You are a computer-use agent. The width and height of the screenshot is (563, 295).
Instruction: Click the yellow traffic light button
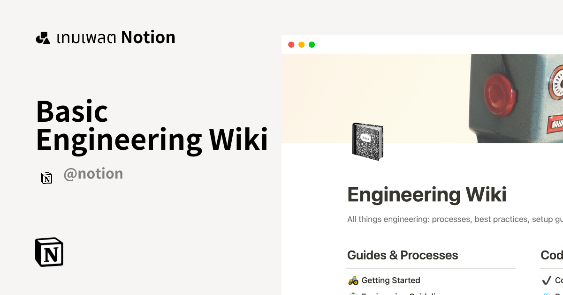[301, 44]
